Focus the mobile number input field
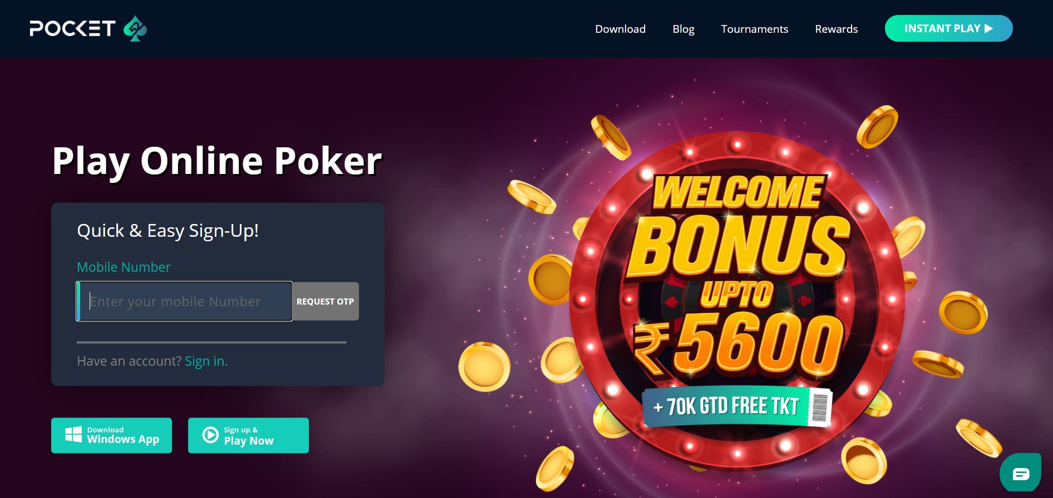This screenshot has height=498, width=1053. click(184, 301)
